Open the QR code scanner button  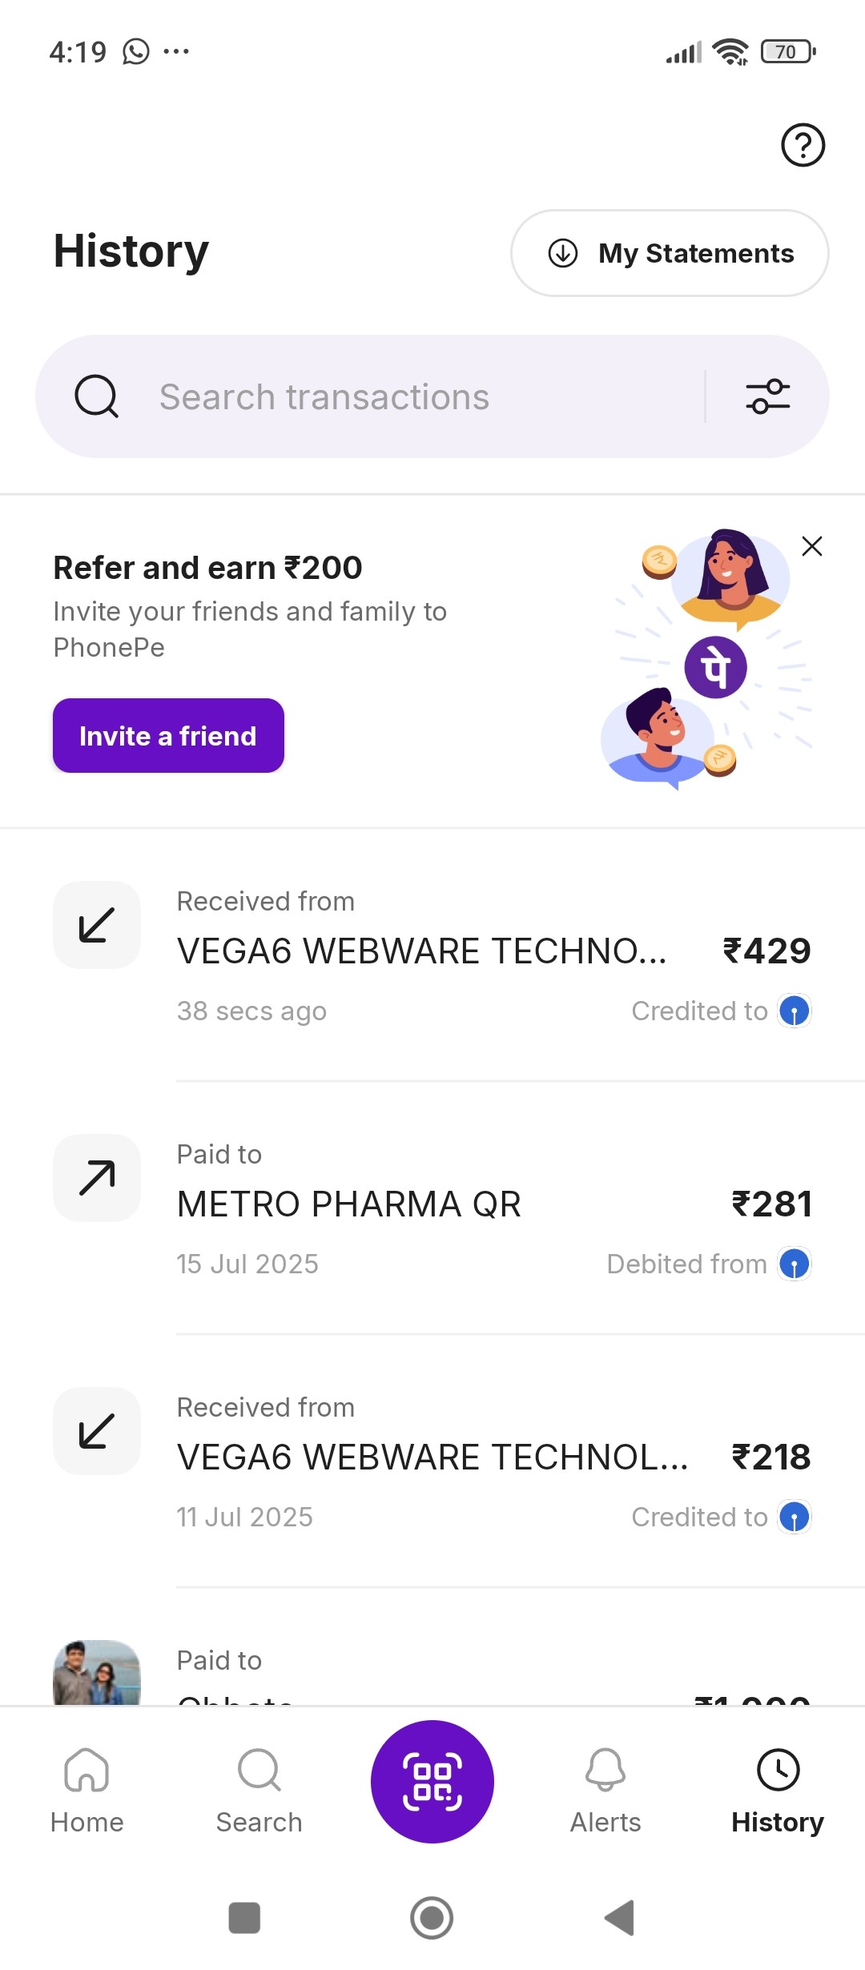(432, 1782)
